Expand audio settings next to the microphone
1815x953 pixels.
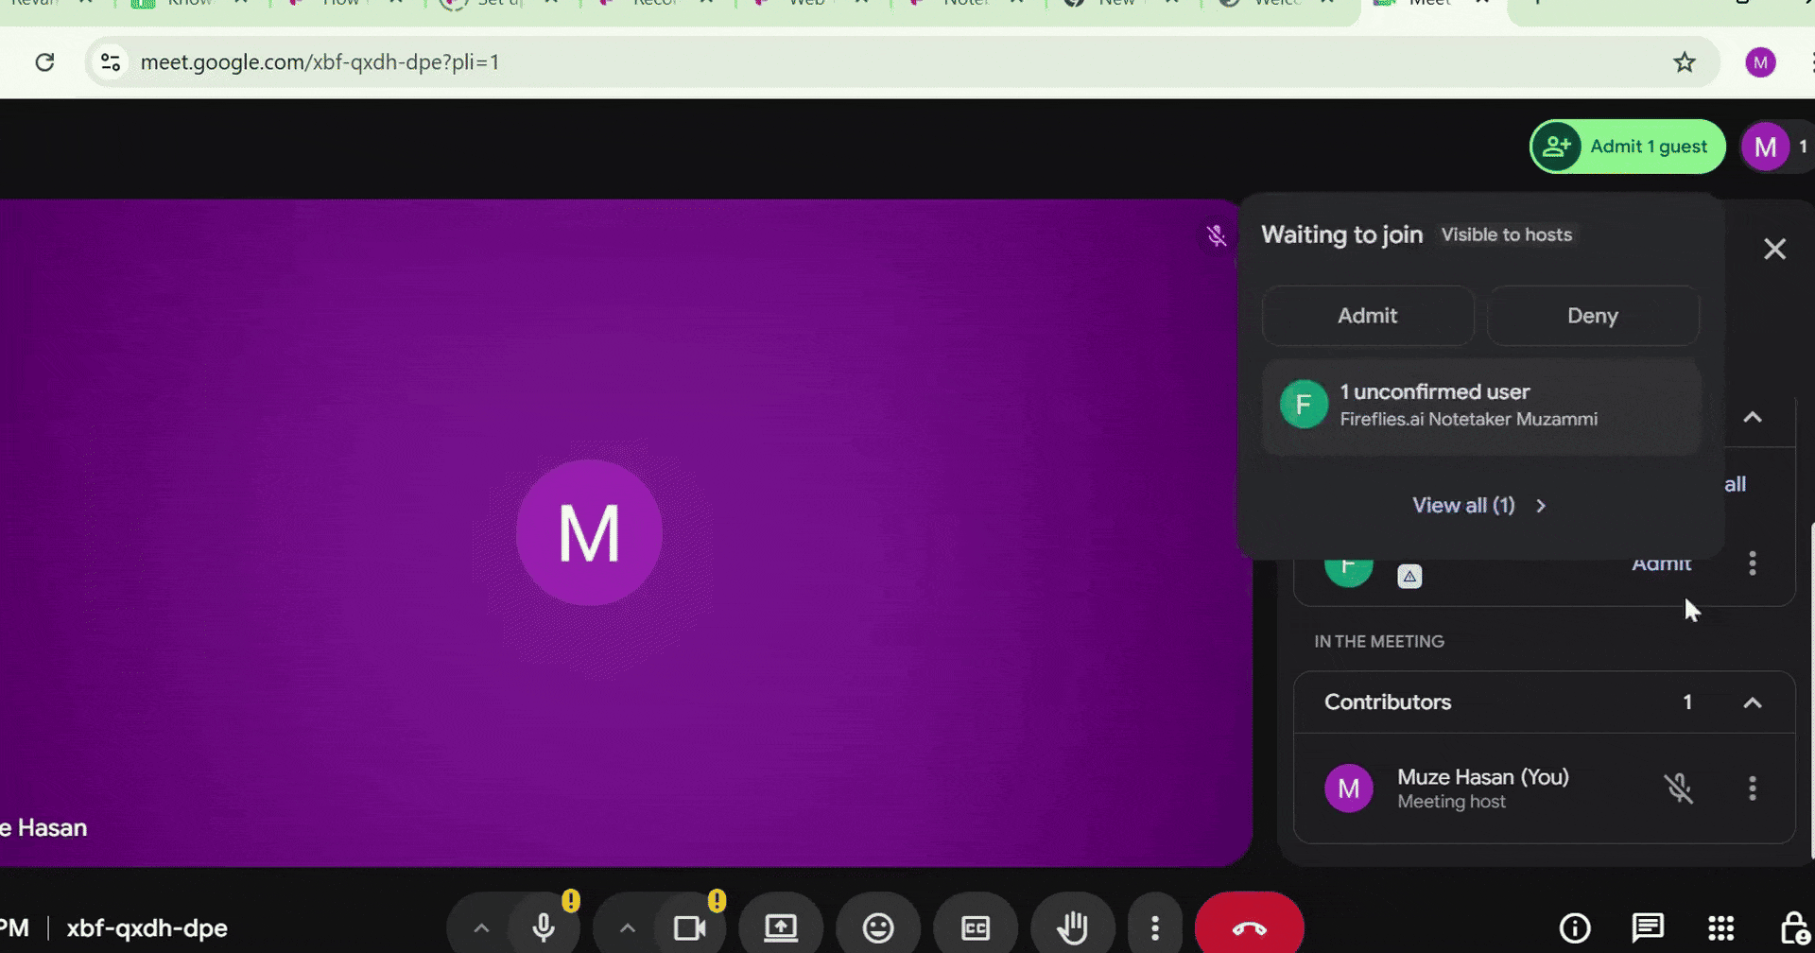[x=480, y=927]
